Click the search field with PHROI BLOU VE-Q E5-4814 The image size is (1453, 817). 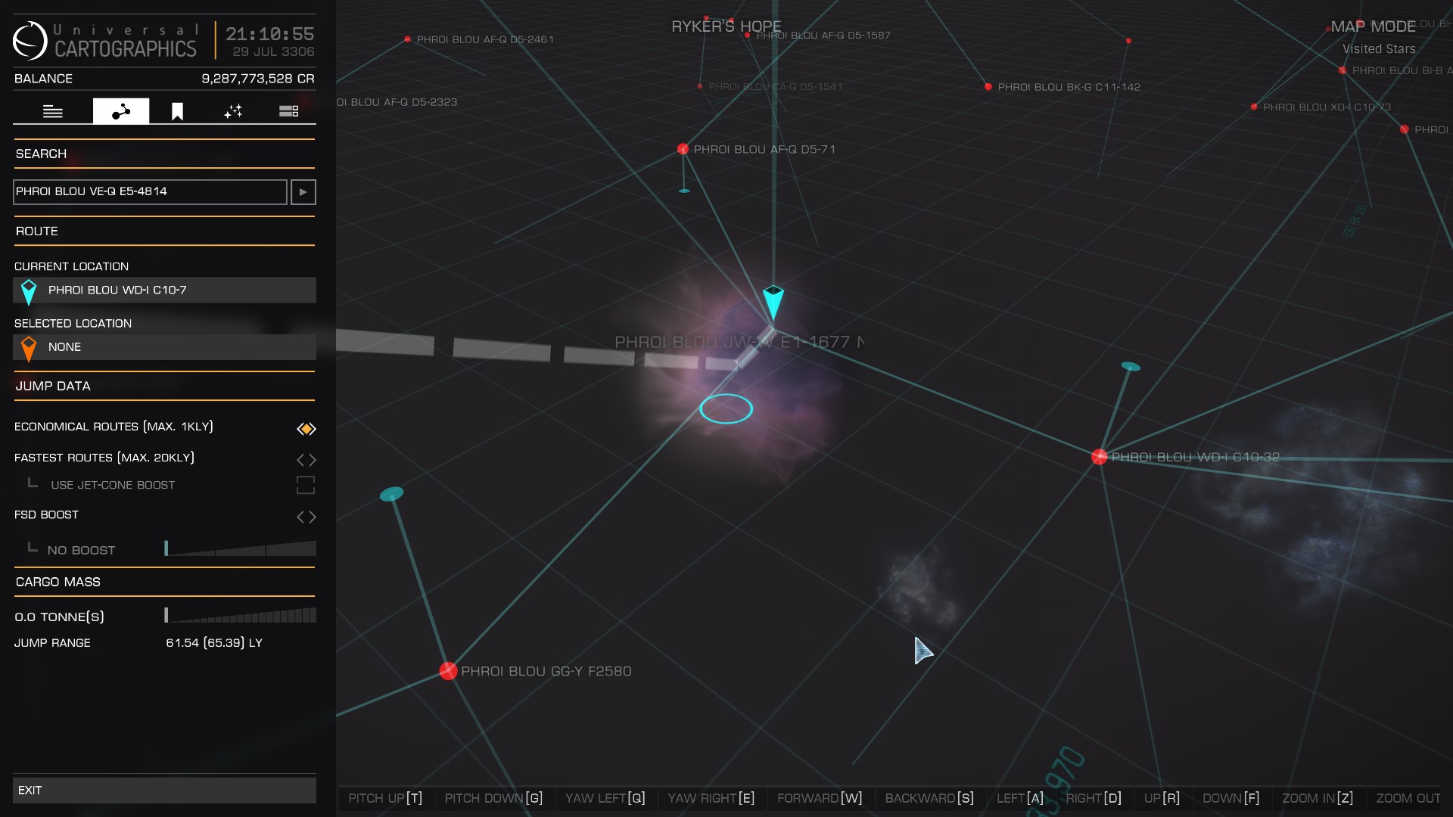coord(150,191)
